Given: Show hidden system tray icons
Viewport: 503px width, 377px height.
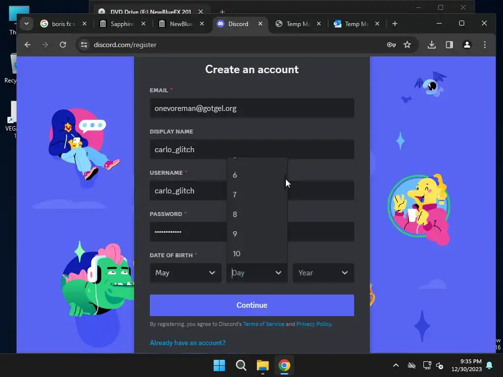Looking at the screenshot, I should (x=396, y=365).
